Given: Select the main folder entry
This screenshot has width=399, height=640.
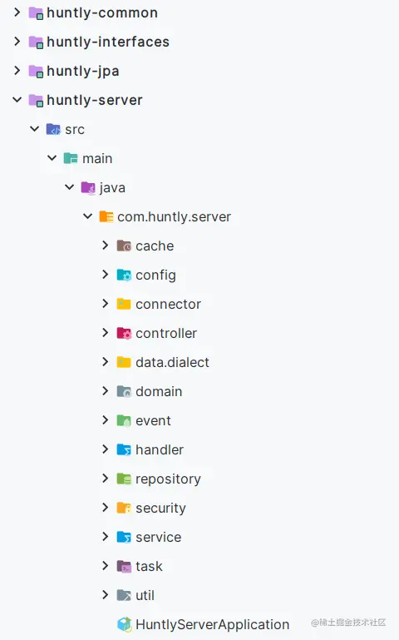Looking at the screenshot, I should (97, 158).
